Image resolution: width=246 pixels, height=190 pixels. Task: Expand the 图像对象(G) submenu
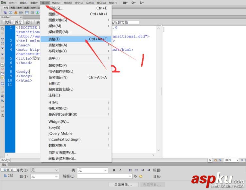coord(76,20)
